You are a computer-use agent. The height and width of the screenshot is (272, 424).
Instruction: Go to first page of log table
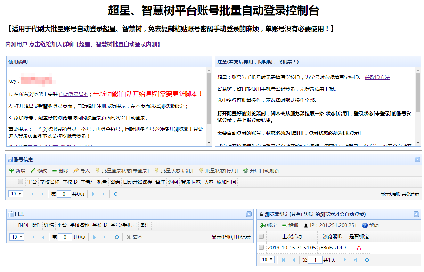pos(33,237)
